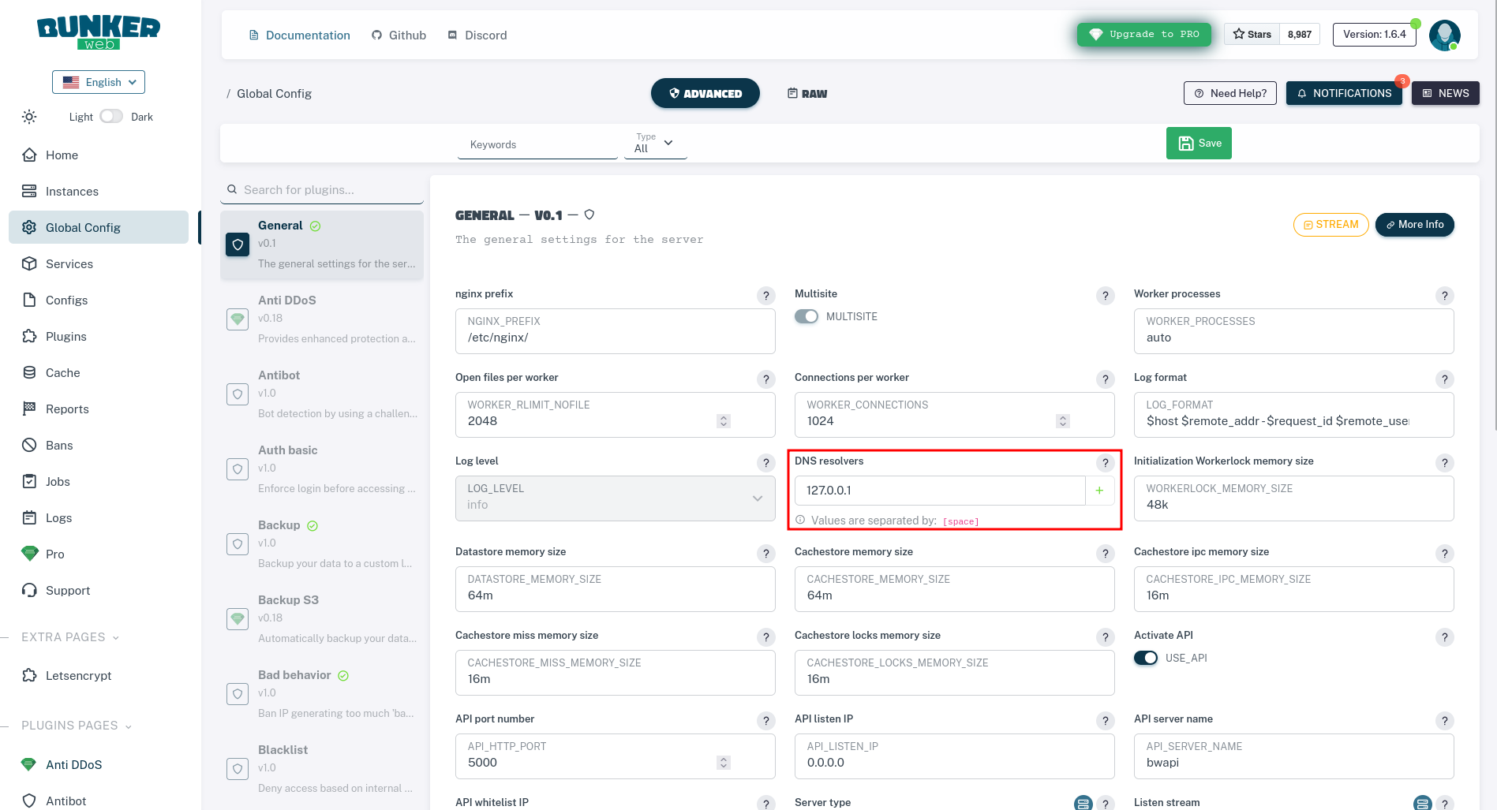
Task: Open the Type filter dropdown
Action: (x=654, y=144)
